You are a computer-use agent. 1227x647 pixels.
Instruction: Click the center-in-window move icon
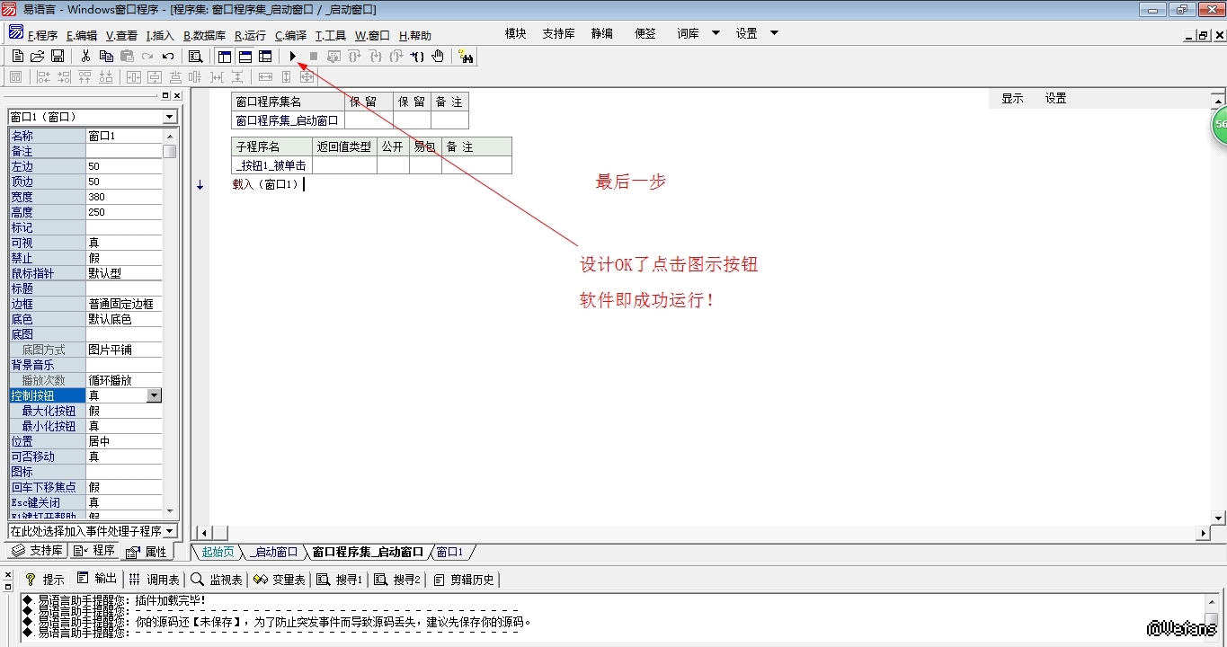pyautogui.click(x=307, y=76)
